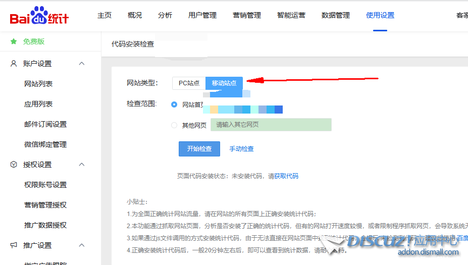Click the 开始检查 button
This screenshot has width=468, height=265.
[x=199, y=149]
